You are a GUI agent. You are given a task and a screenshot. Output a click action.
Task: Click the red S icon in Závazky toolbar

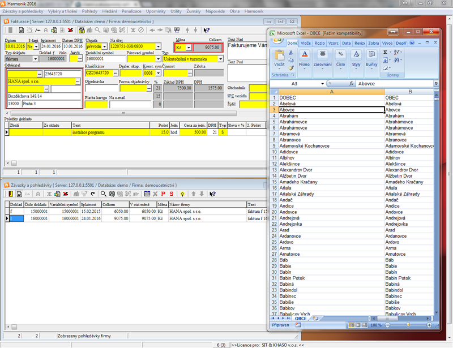tap(172, 194)
